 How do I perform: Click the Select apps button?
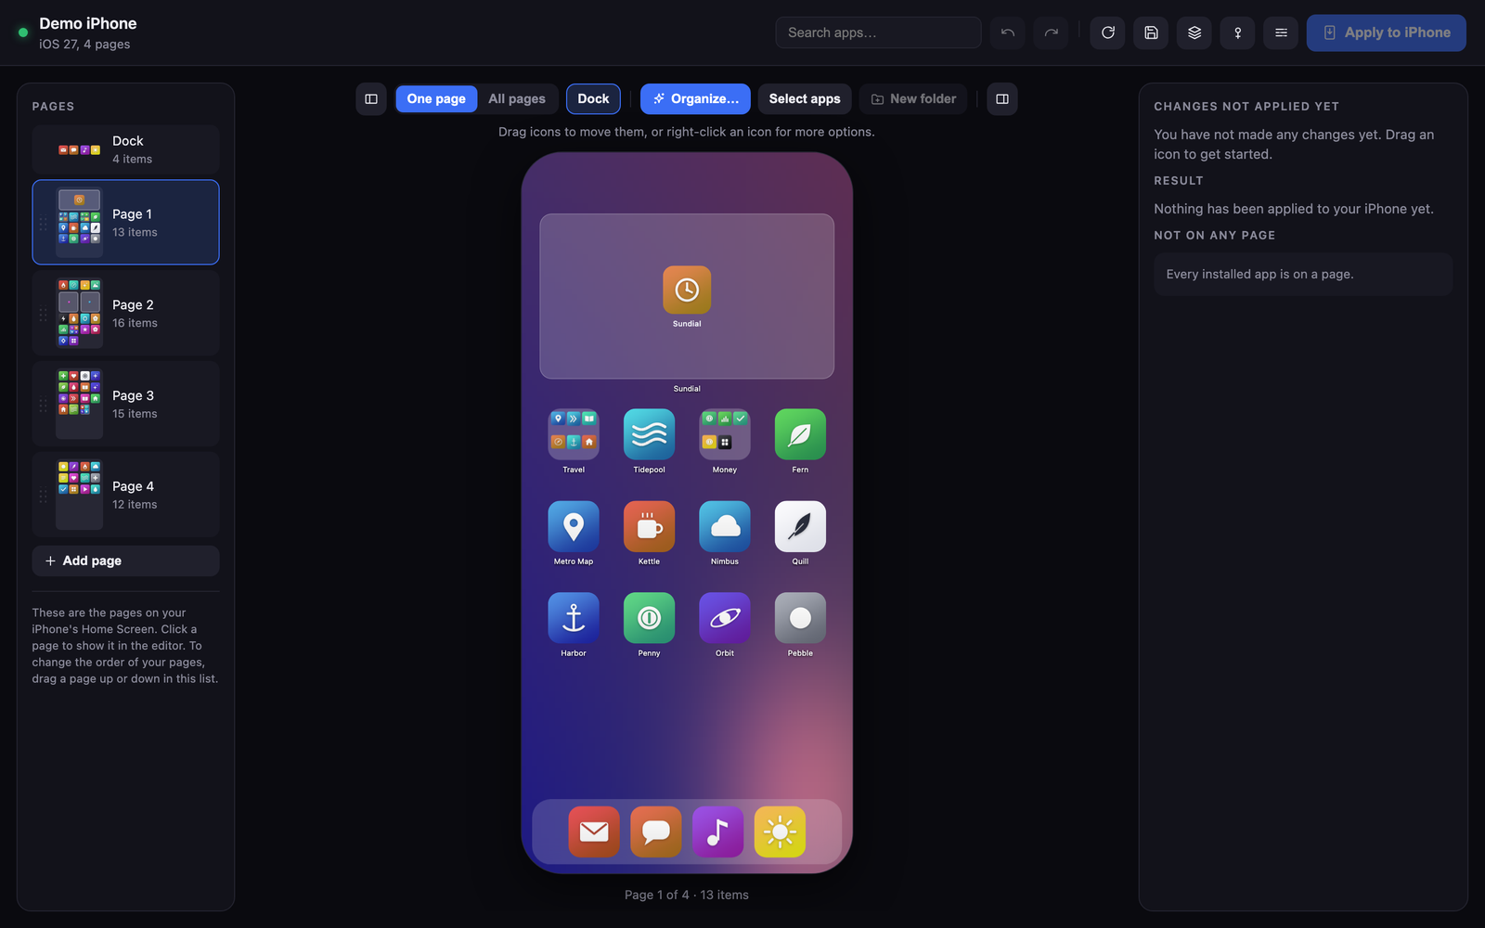click(x=805, y=99)
